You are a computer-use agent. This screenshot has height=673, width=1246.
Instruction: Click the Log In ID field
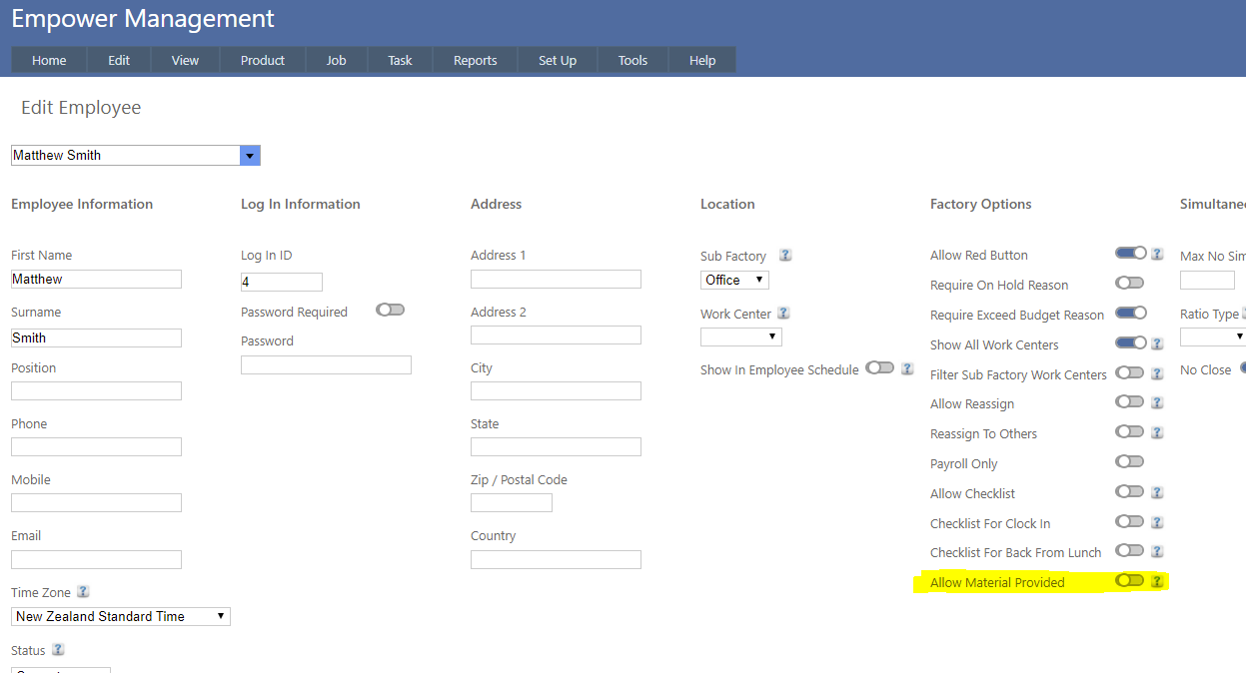(282, 283)
